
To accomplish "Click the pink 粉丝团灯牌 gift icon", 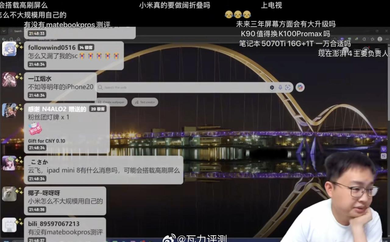I will pos(35,129).
